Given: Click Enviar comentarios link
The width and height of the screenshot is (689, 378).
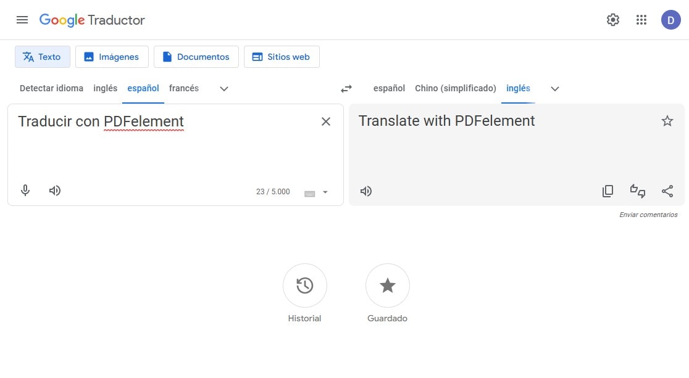Looking at the screenshot, I should pyautogui.click(x=648, y=215).
